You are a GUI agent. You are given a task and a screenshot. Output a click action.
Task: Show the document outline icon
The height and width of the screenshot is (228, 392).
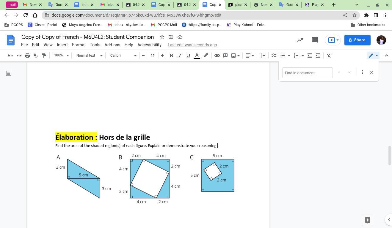(x=9, y=73)
